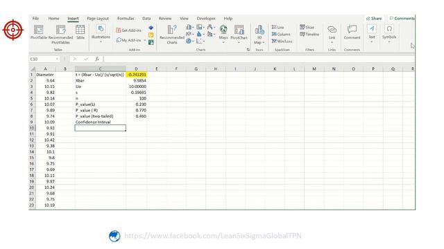Switch to the Review tab

click(x=165, y=19)
